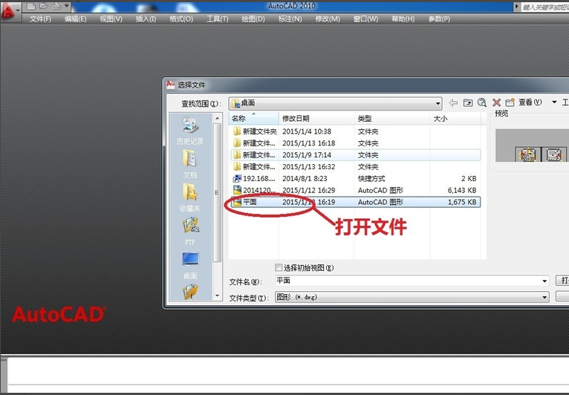Sort by the 名称 column header
This screenshot has width=569, height=395.
click(253, 119)
